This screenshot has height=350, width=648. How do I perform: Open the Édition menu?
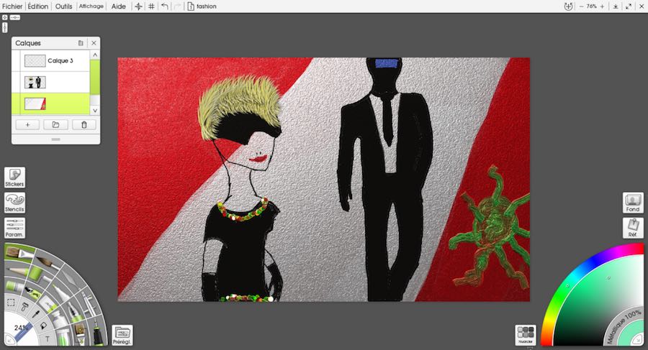click(x=37, y=6)
